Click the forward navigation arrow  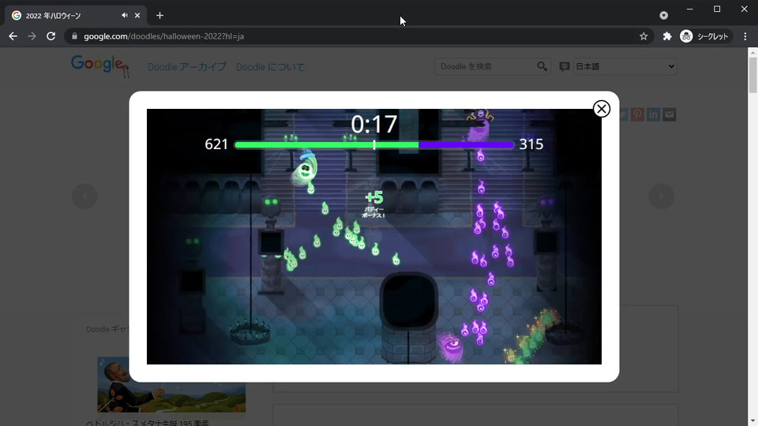pyautogui.click(x=32, y=36)
